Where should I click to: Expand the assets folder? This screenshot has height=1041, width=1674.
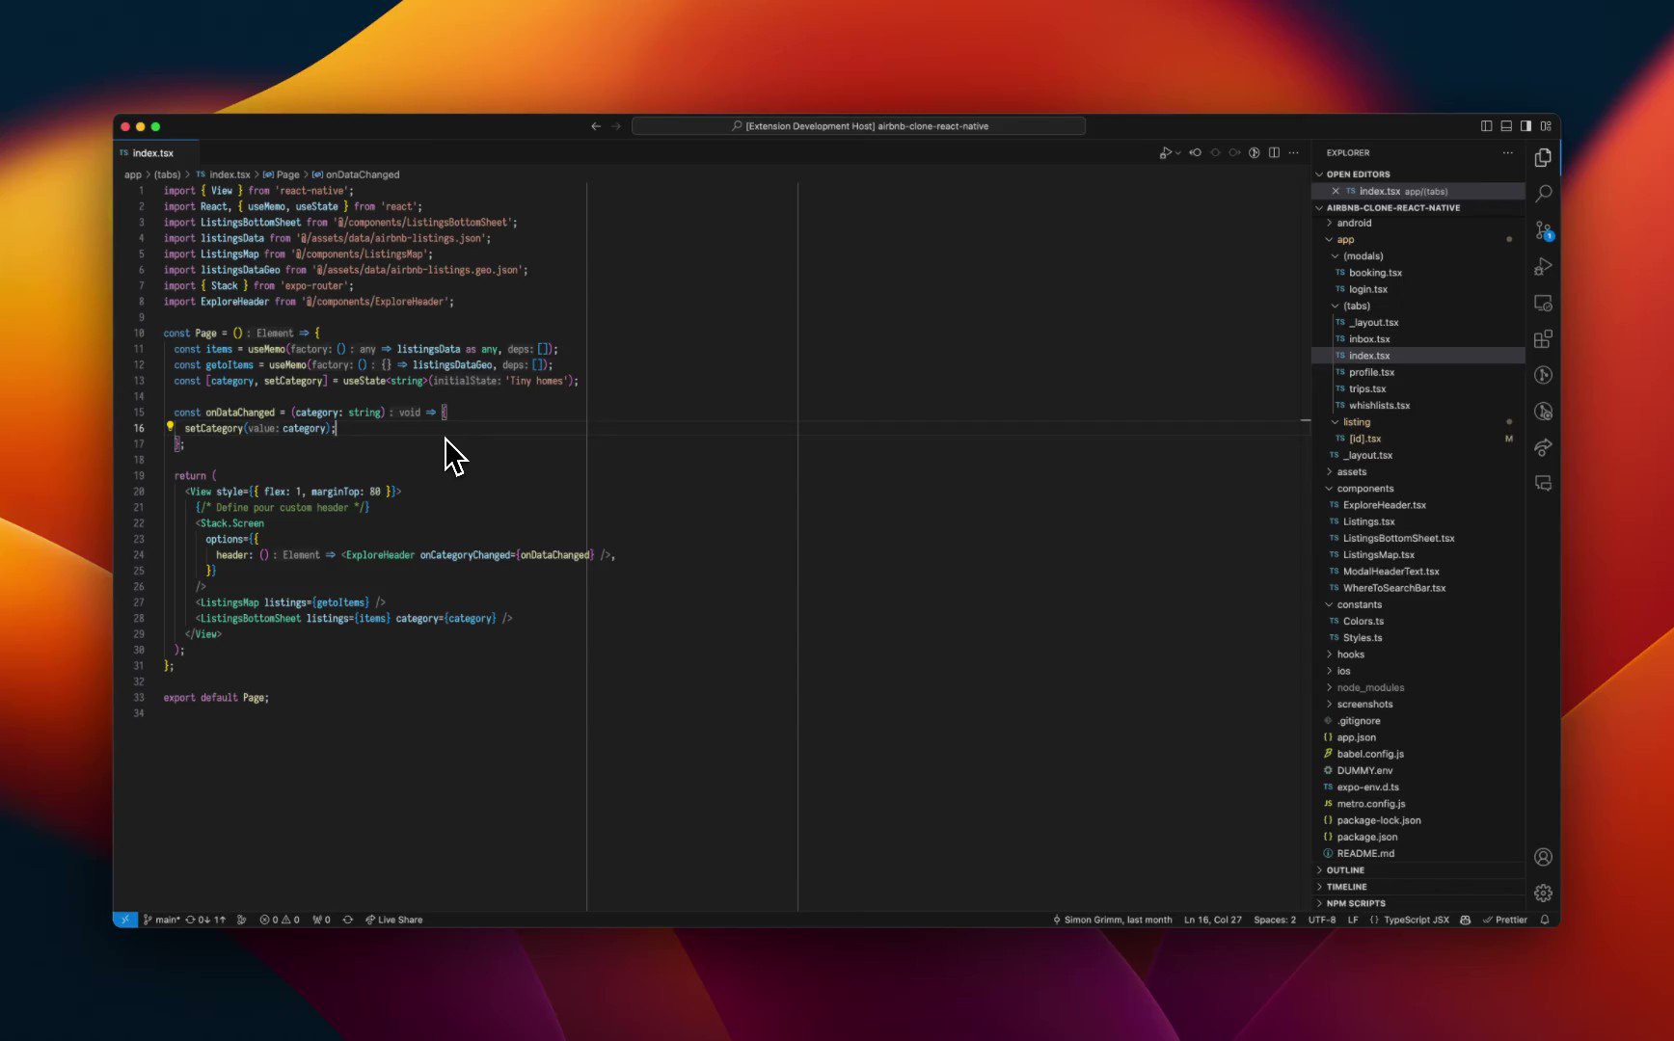coord(1417,471)
